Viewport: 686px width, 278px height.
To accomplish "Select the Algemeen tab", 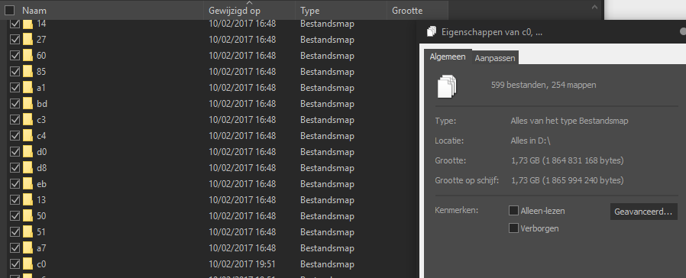I will 448,57.
